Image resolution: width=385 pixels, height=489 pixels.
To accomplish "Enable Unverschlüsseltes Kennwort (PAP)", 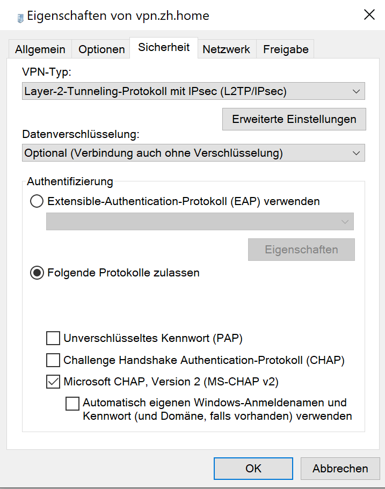I will coord(53,338).
